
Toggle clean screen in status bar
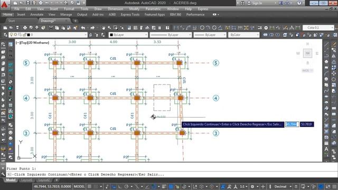(x=328, y=186)
